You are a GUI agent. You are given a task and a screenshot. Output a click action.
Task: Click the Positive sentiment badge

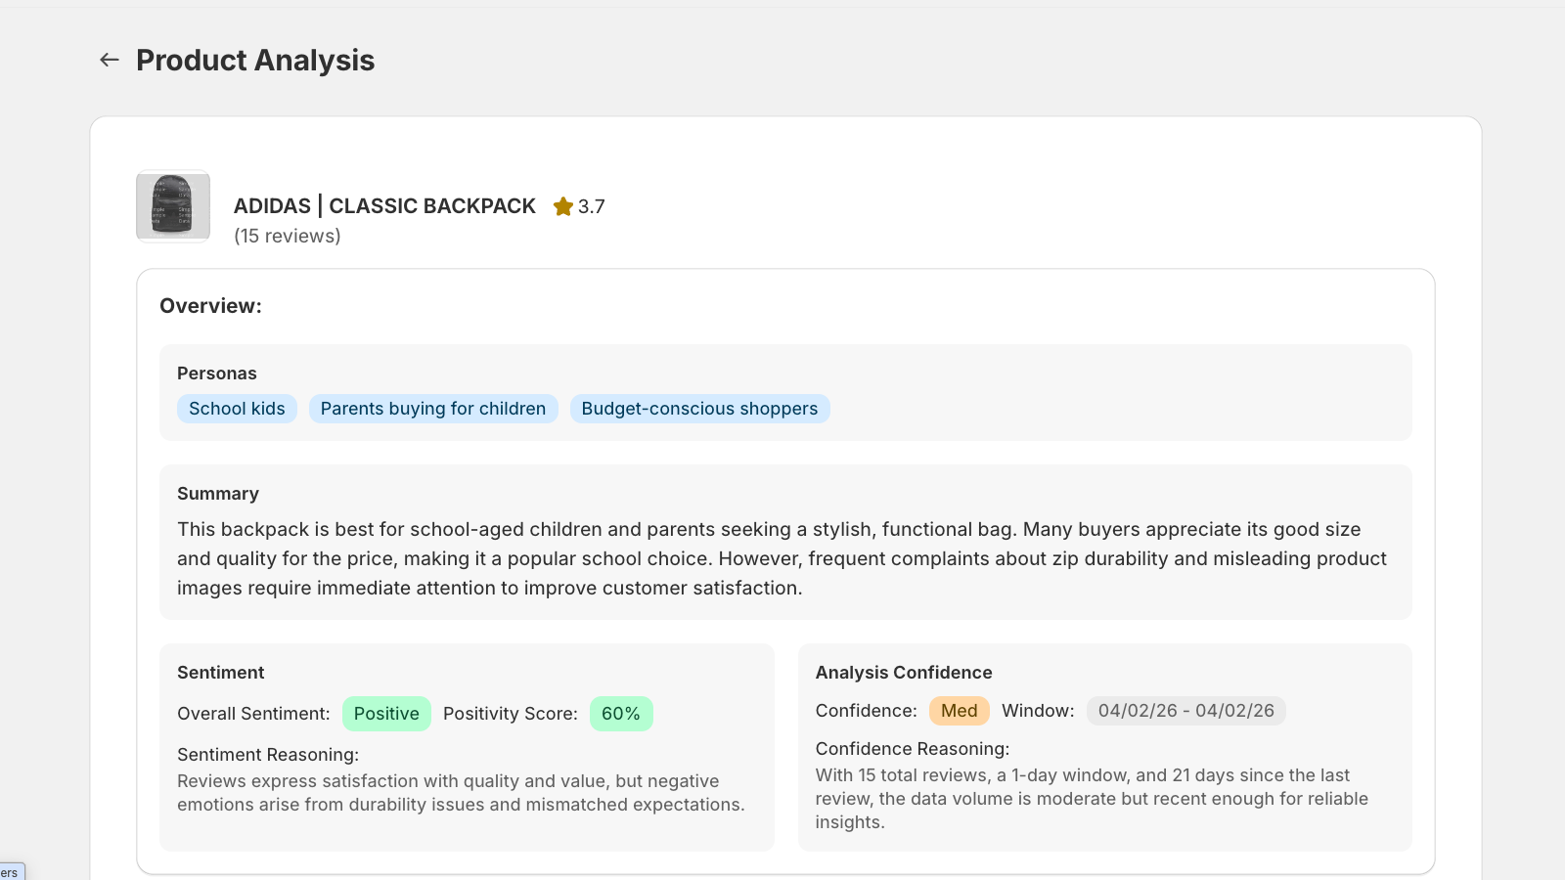386,714
